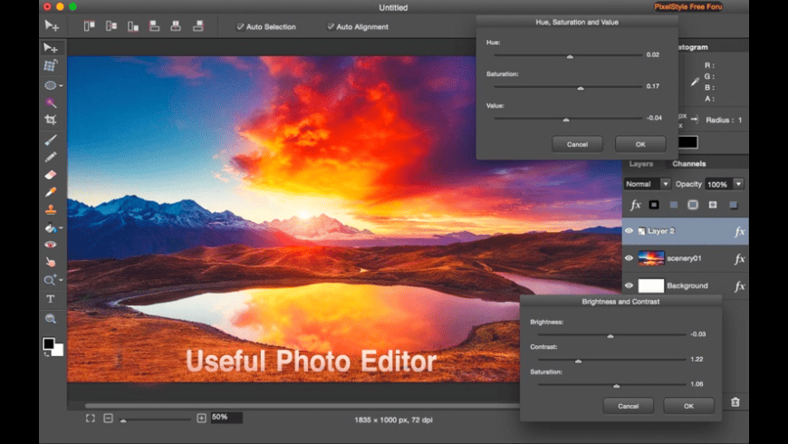Screen dimensions: 788x444
Task: Click the horizontal canvas scrollbar
Action: tap(302, 405)
